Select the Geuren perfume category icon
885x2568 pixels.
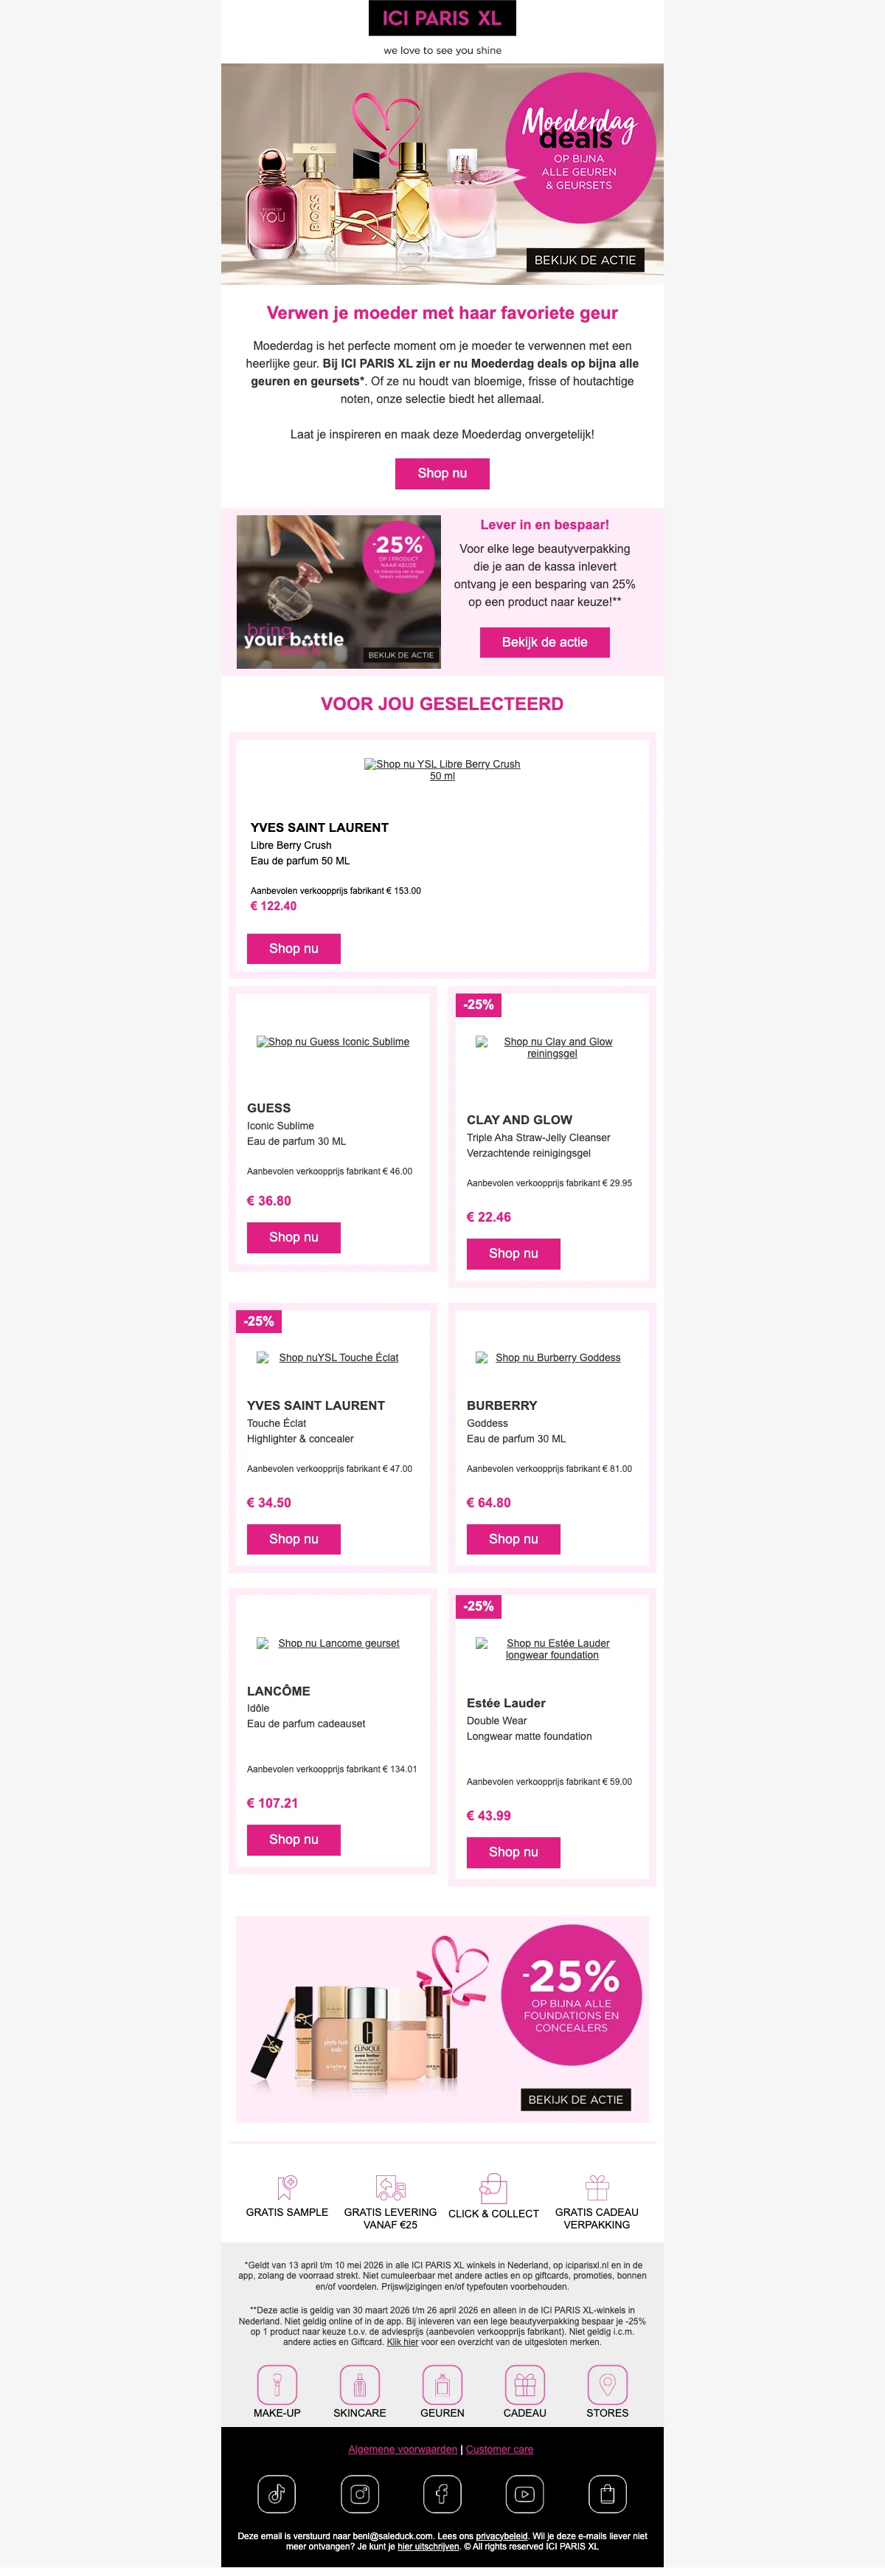tap(442, 2383)
